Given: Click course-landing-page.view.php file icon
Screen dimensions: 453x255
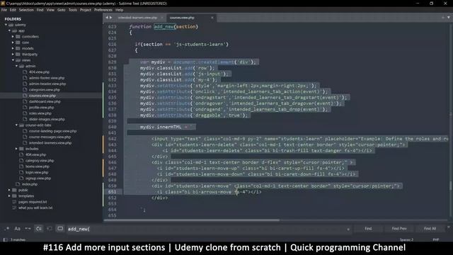Looking at the screenshot, I should pyautogui.click(x=25, y=131).
